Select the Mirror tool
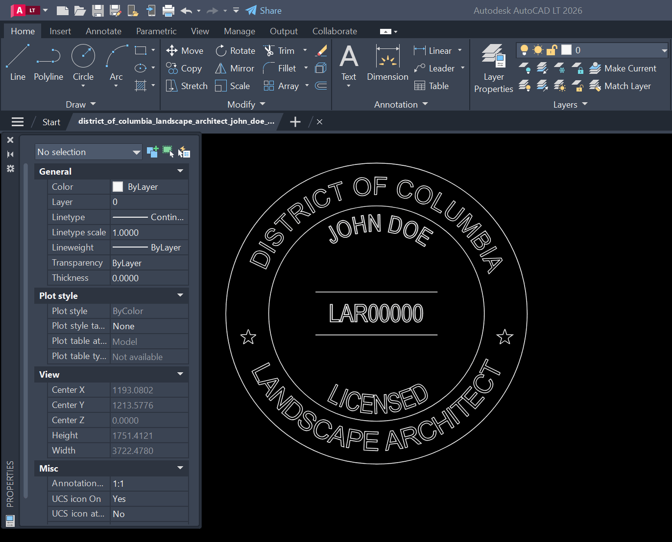Image resolution: width=672 pixels, height=542 pixels. point(235,68)
